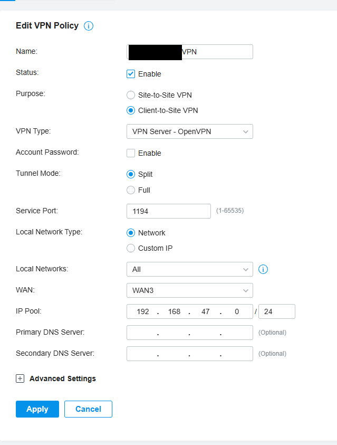Viewport: 337px width, 445px height.
Task: Click plus icon beside Advanced Settings
Action: point(20,378)
